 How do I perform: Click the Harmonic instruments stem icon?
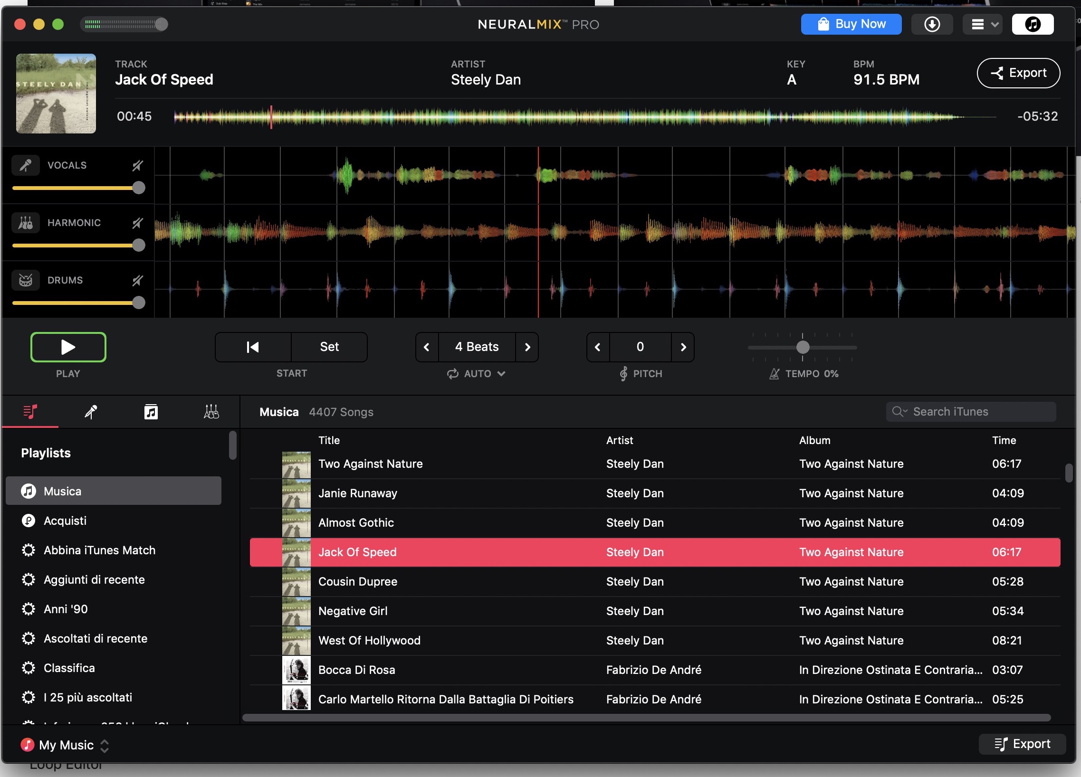coord(26,223)
